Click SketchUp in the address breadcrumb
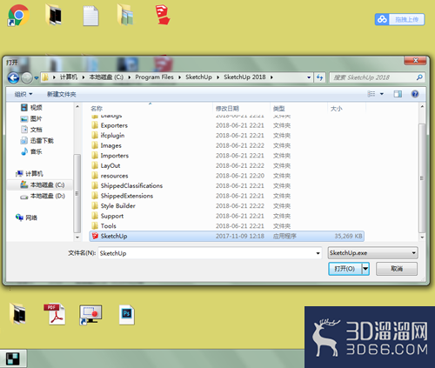The height and width of the screenshot is (368, 435). coord(198,77)
